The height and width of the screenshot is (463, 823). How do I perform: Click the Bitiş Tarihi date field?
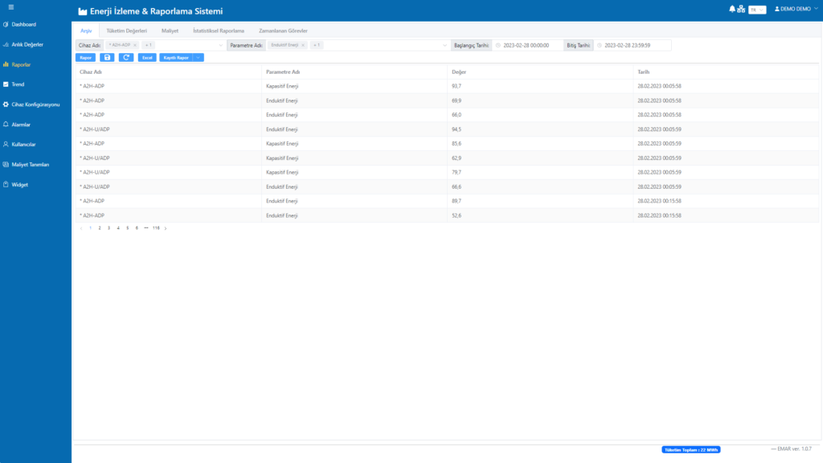pyautogui.click(x=633, y=45)
